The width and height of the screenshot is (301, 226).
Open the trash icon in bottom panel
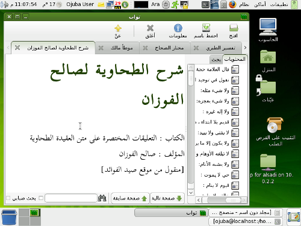tap(9, 217)
